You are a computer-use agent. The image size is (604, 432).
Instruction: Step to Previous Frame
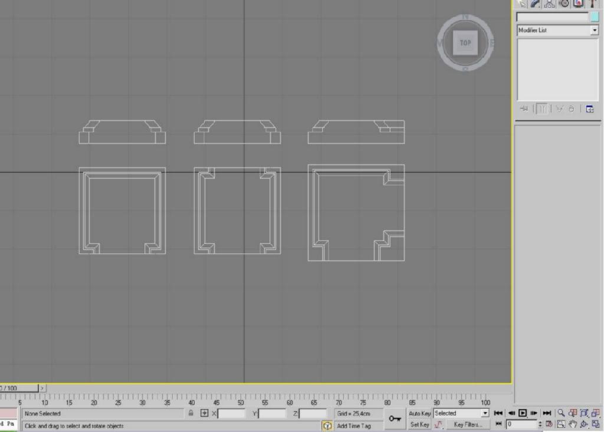point(511,413)
